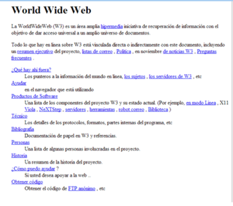Image resolution: width=233 pixels, height=206 pixels.
Task: Click the Ayudar link
Action: click(x=19, y=83)
